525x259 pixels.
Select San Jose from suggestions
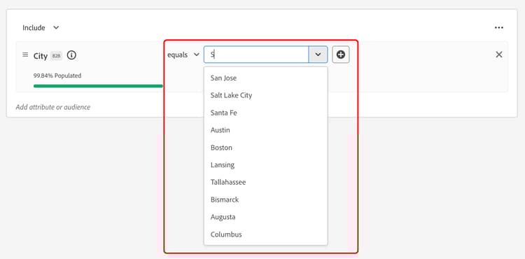pyautogui.click(x=265, y=78)
